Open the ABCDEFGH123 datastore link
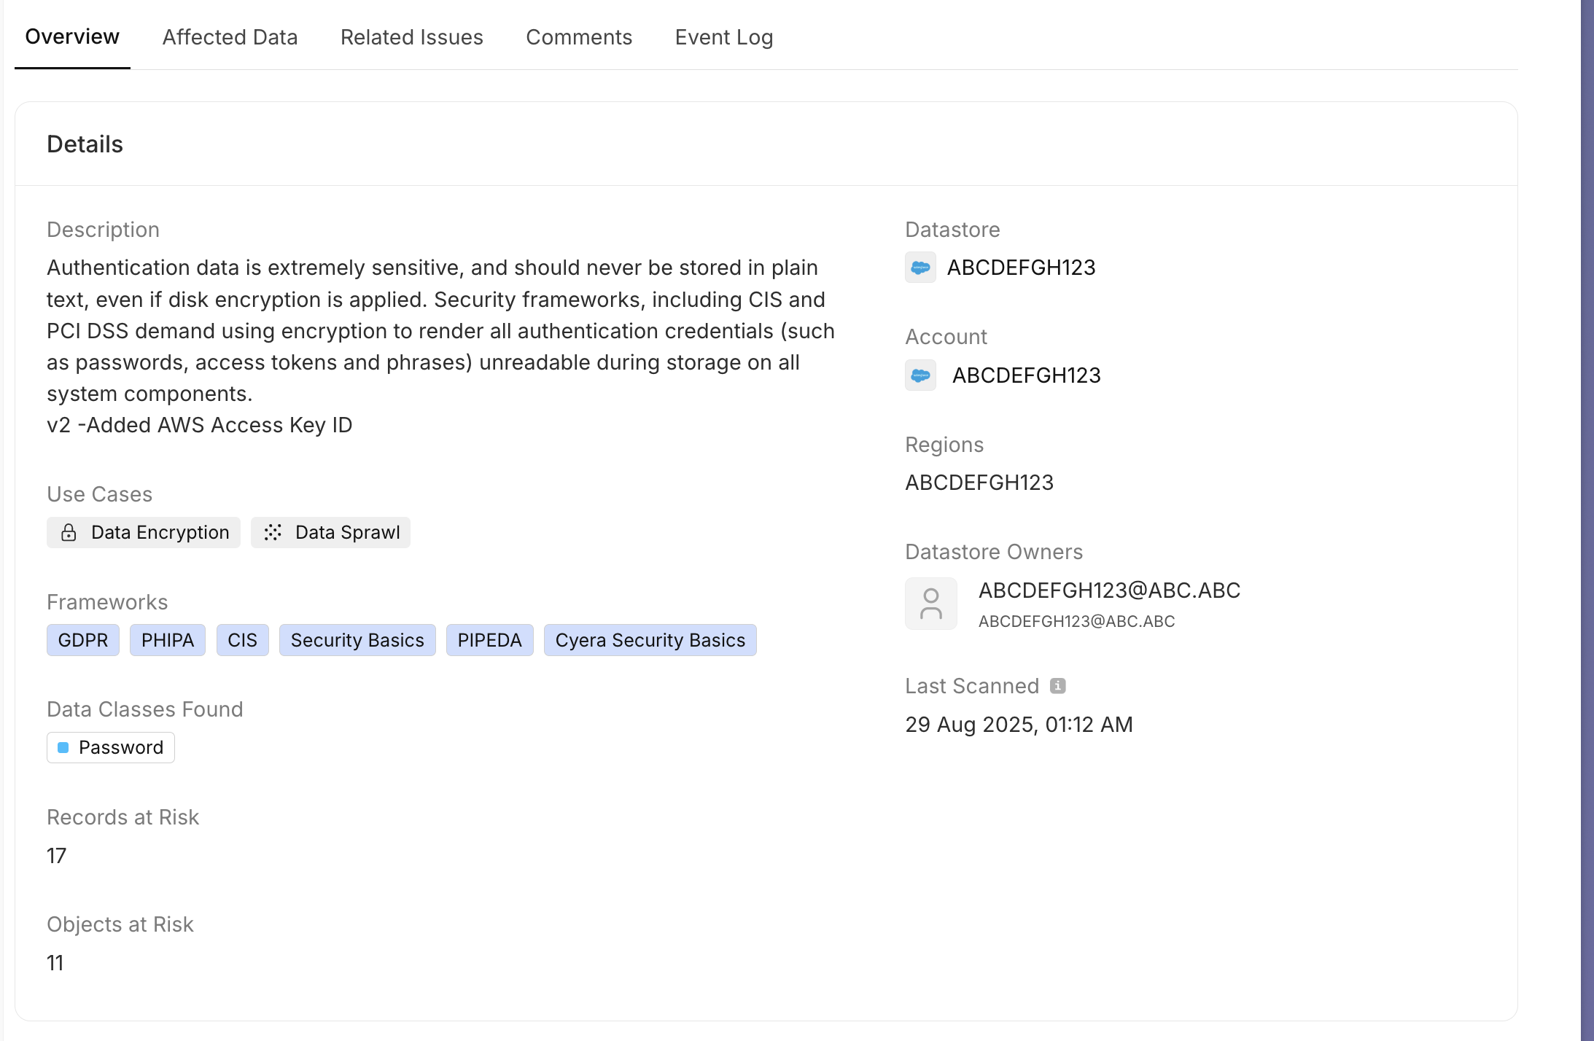The width and height of the screenshot is (1594, 1041). coord(1021,268)
